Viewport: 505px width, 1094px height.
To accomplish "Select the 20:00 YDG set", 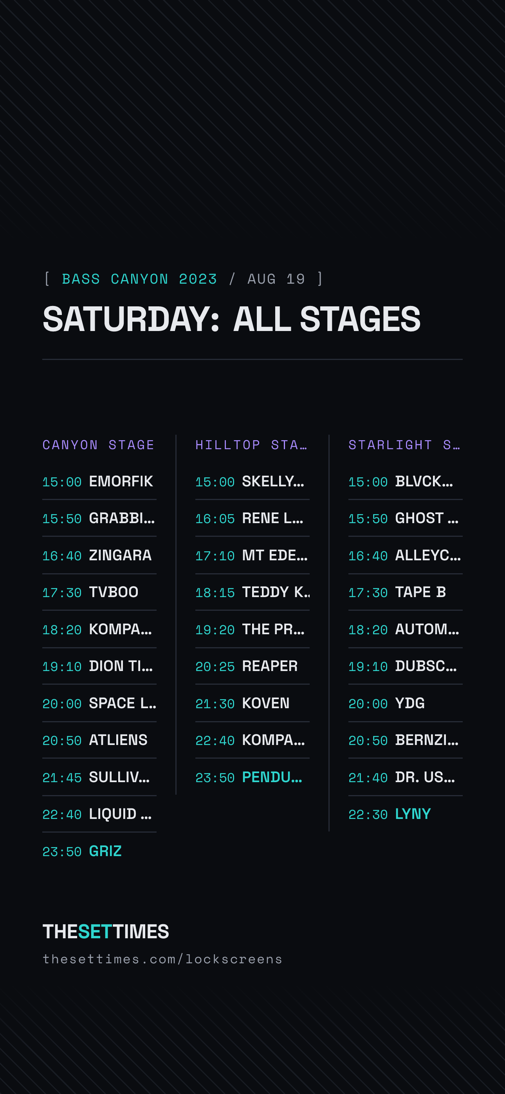I will tap(406, 703).
